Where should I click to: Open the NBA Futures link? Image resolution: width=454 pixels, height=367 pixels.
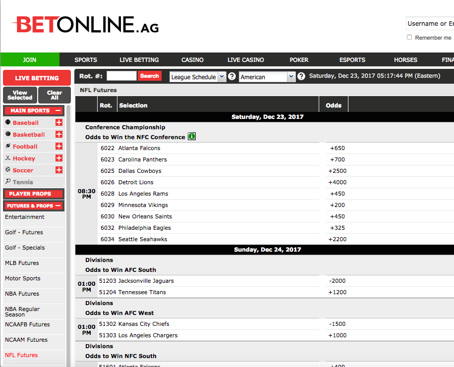point(22,294)
